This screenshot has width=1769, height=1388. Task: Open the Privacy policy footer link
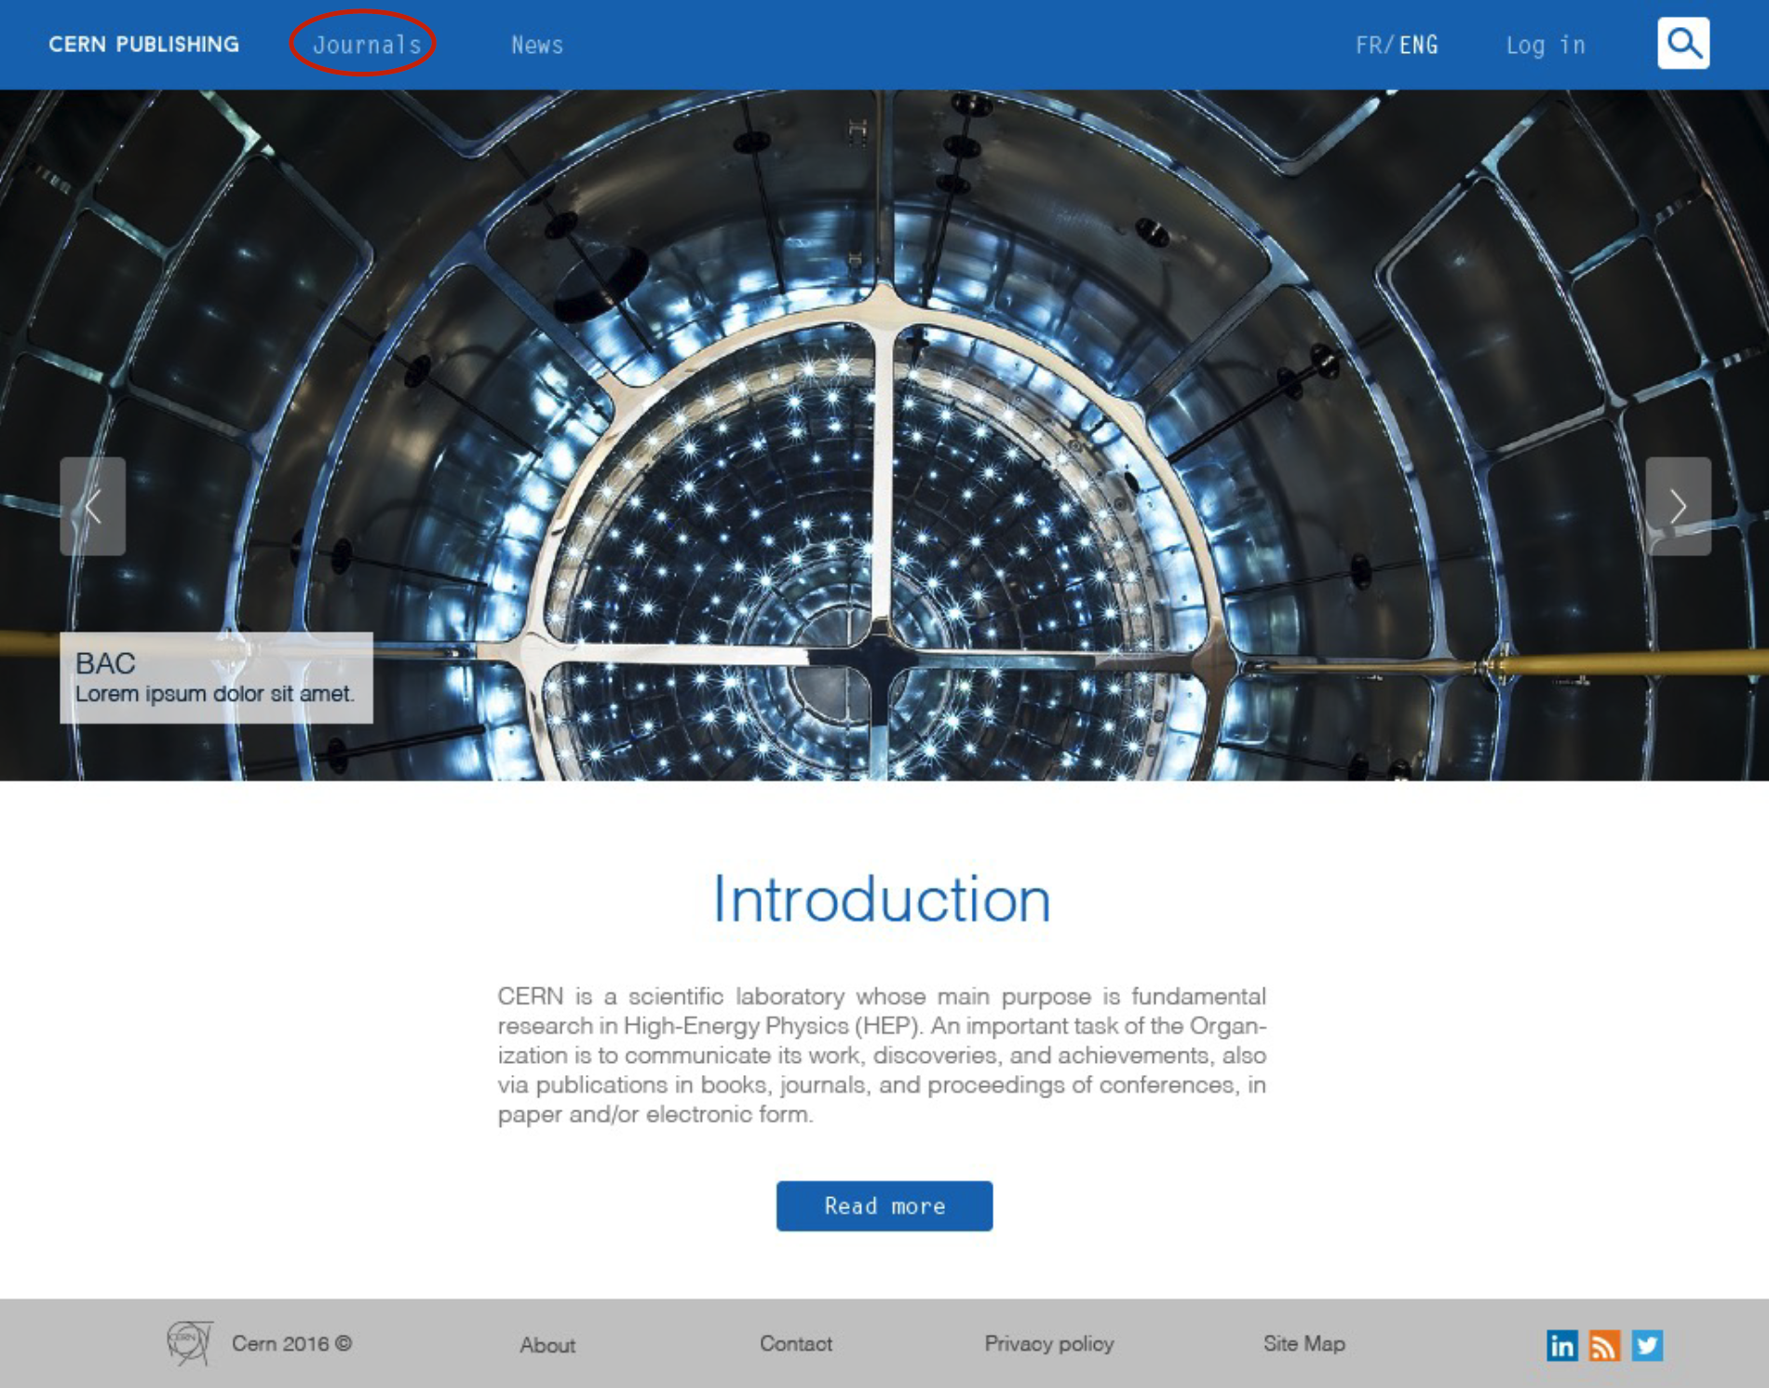[x=1049, y=1343]
